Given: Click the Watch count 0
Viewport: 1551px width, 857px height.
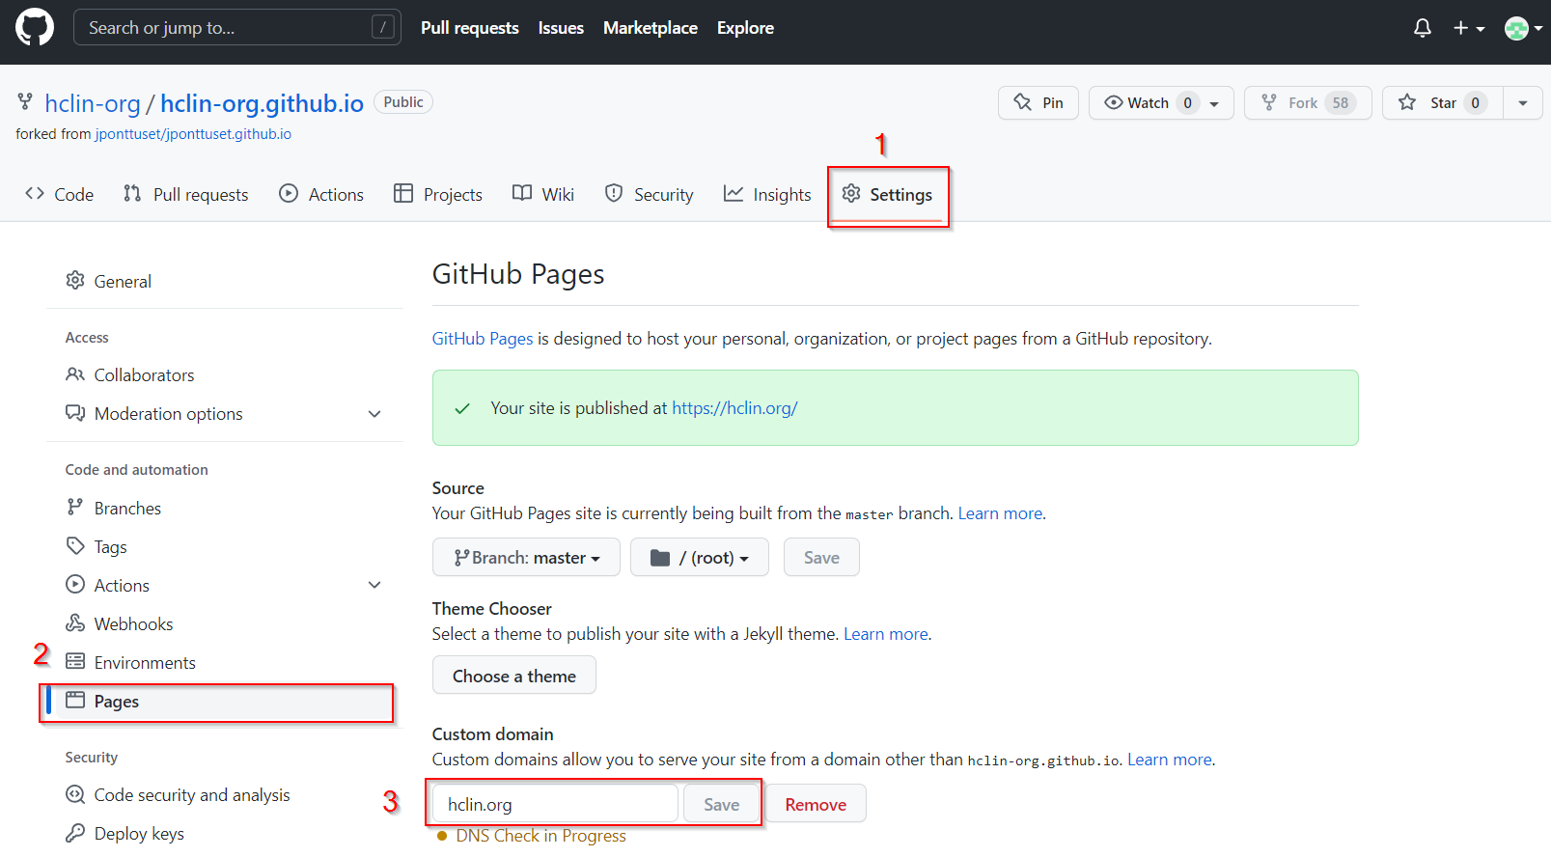Looking at the screenshot, I should tap(1187, 102).
